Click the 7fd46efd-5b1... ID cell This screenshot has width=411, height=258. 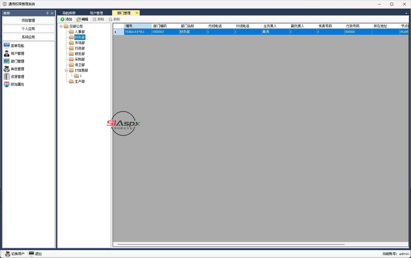[138, 32]
